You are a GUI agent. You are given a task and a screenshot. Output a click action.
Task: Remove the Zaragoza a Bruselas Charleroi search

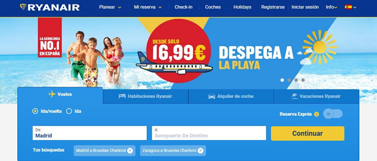(x=200, y=151)
